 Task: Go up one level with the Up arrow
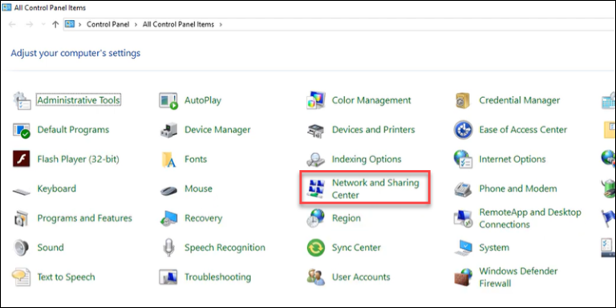[55, 24]
